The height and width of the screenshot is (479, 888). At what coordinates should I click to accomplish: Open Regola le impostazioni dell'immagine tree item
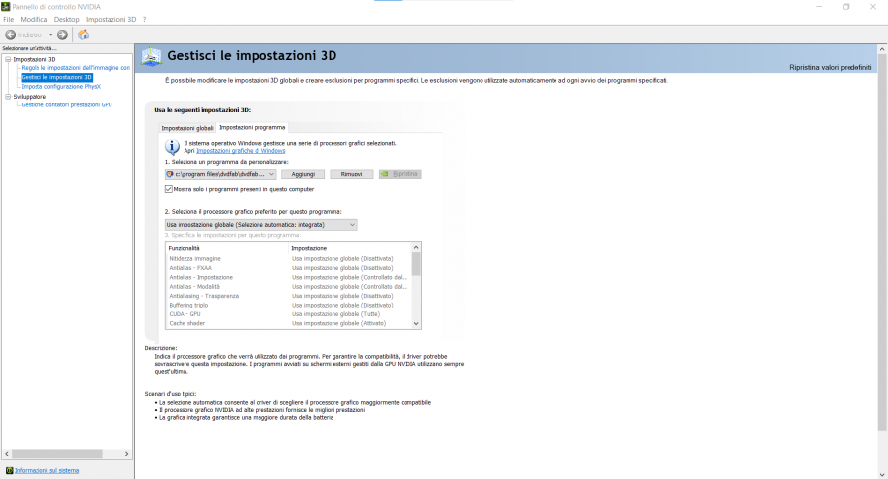pos(75,68)
